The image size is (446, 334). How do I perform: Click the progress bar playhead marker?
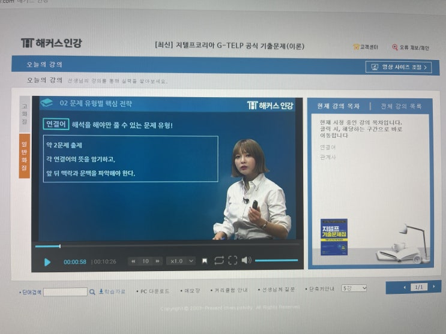(x=60, y=246)
